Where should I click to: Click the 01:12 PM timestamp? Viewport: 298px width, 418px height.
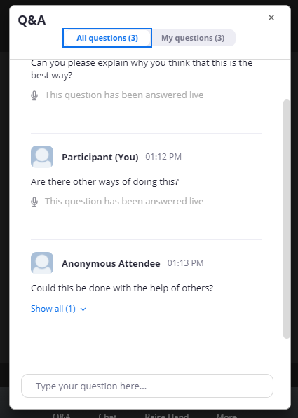163,156
